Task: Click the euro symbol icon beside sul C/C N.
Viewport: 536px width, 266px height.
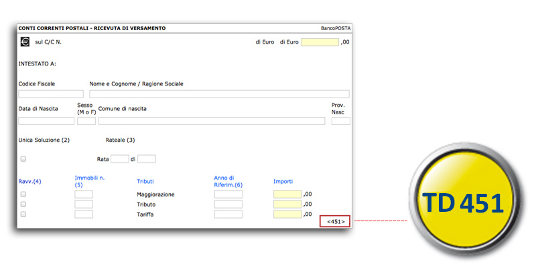Action: point(25,42)
